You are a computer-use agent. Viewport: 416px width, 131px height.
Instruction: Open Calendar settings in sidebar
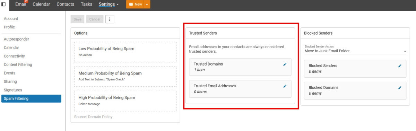point(11,47)
